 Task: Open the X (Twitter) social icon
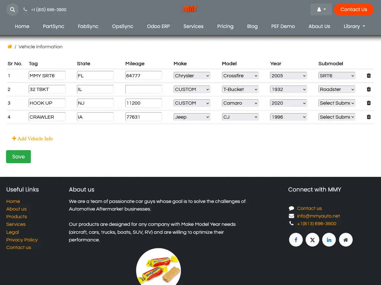[312, 240]
